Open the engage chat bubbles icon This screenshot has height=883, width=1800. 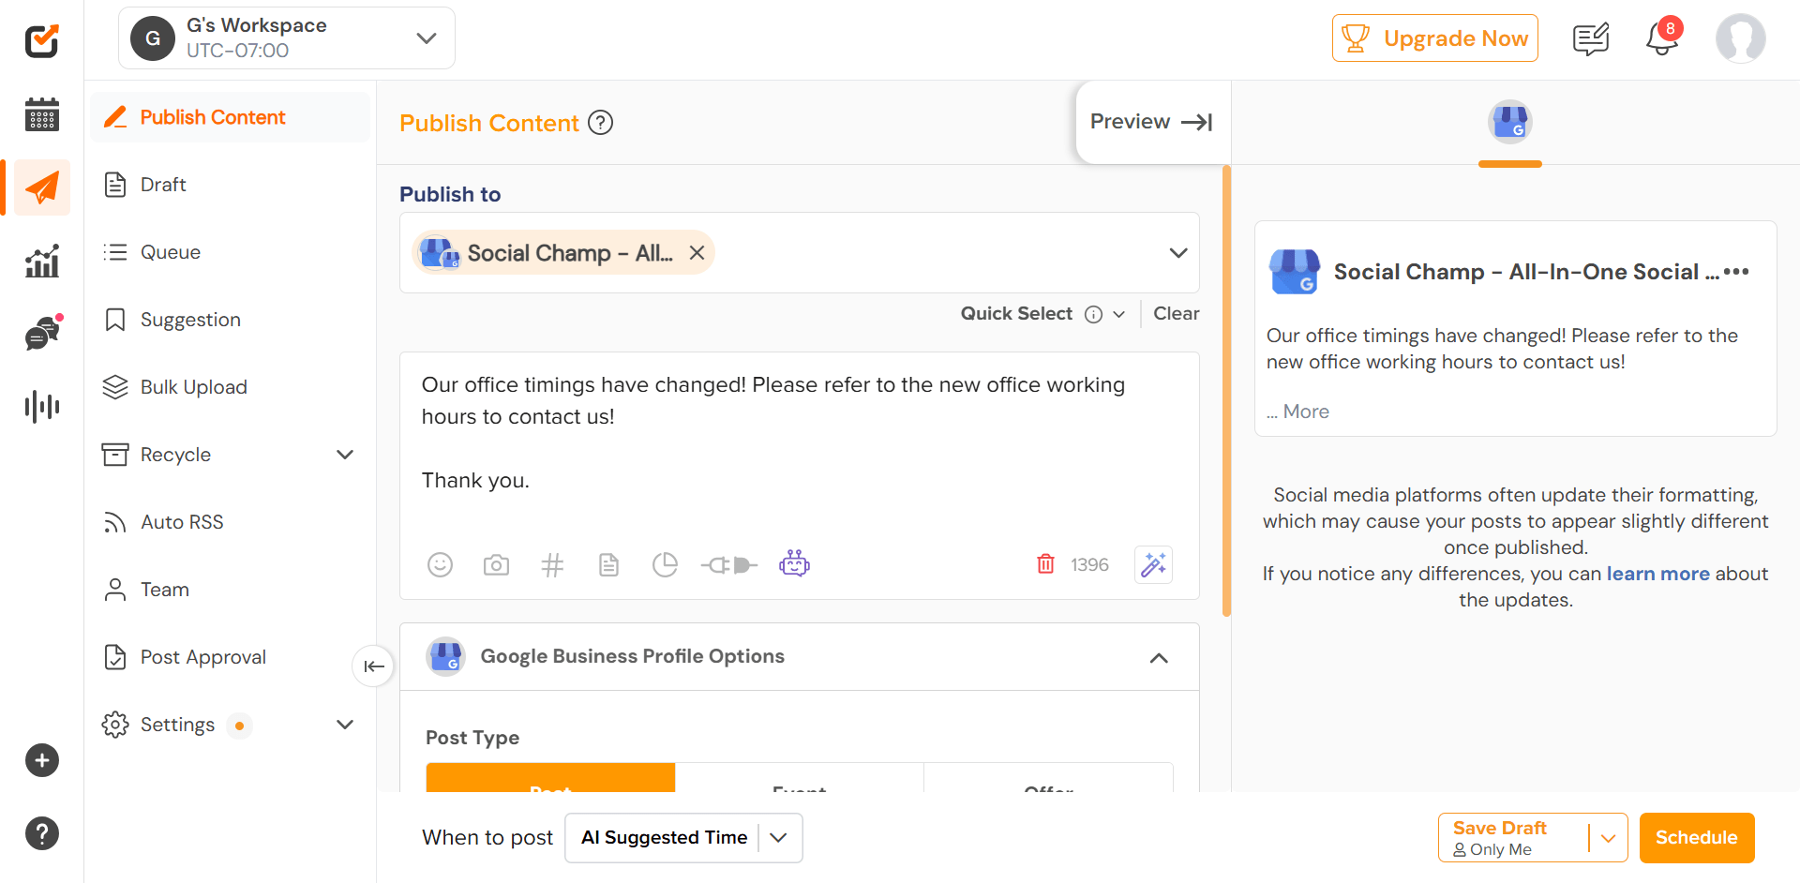(43, 332)
